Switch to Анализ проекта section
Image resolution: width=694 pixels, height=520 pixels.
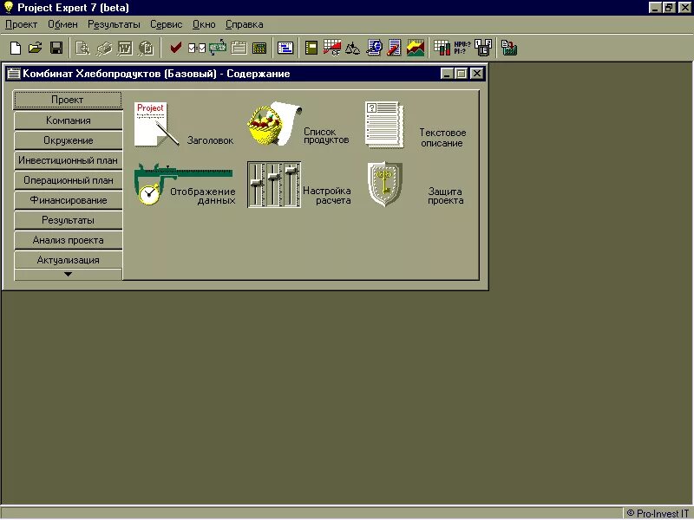69,240
